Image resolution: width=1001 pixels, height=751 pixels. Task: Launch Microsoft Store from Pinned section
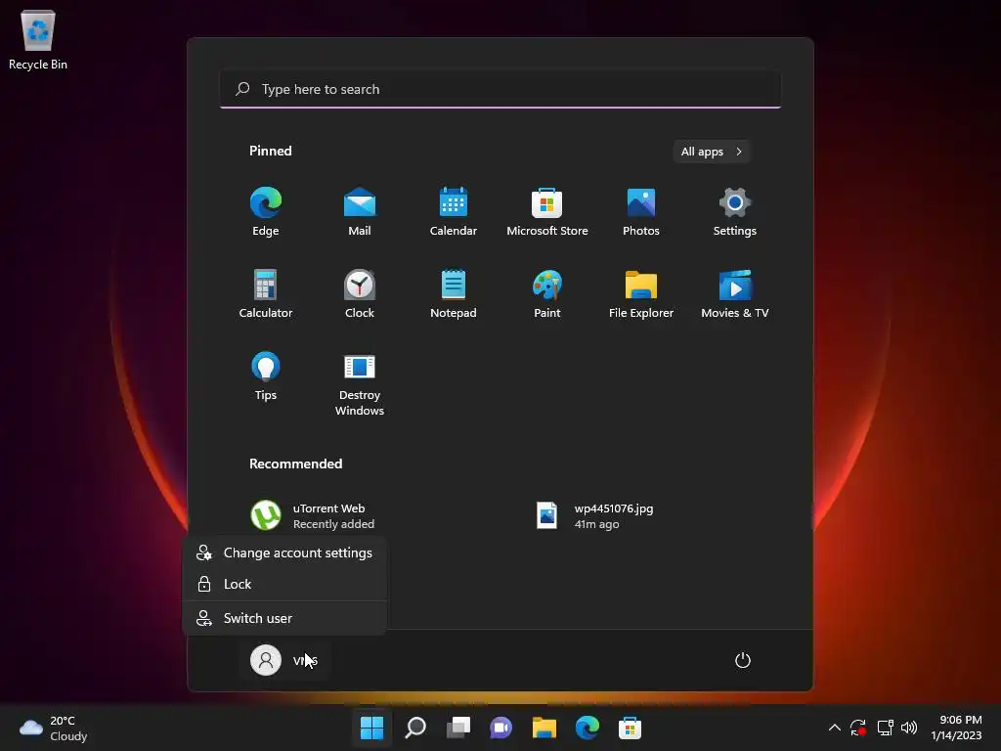[547, 211]
